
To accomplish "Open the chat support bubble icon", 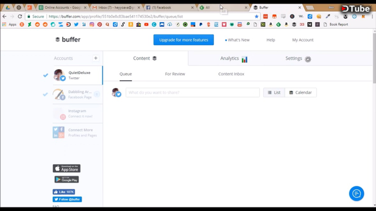I will 357,193.
